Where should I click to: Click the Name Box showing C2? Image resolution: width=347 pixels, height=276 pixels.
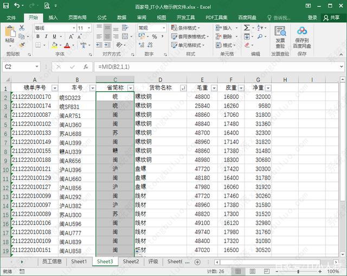point(22,66)
